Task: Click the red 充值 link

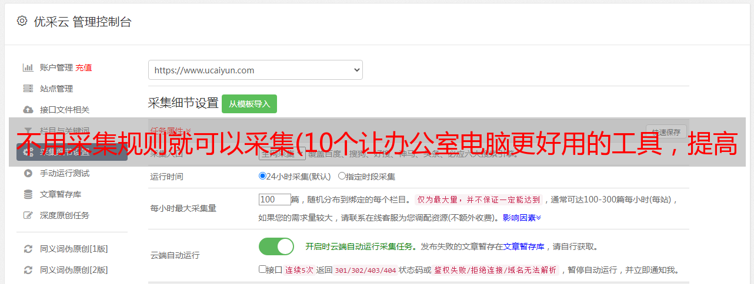Action: click(x=84, y=67)
